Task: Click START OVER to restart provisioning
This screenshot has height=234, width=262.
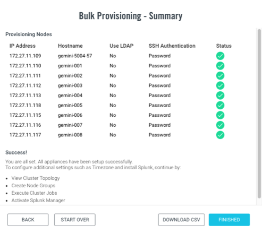Action: pos(75,220)
